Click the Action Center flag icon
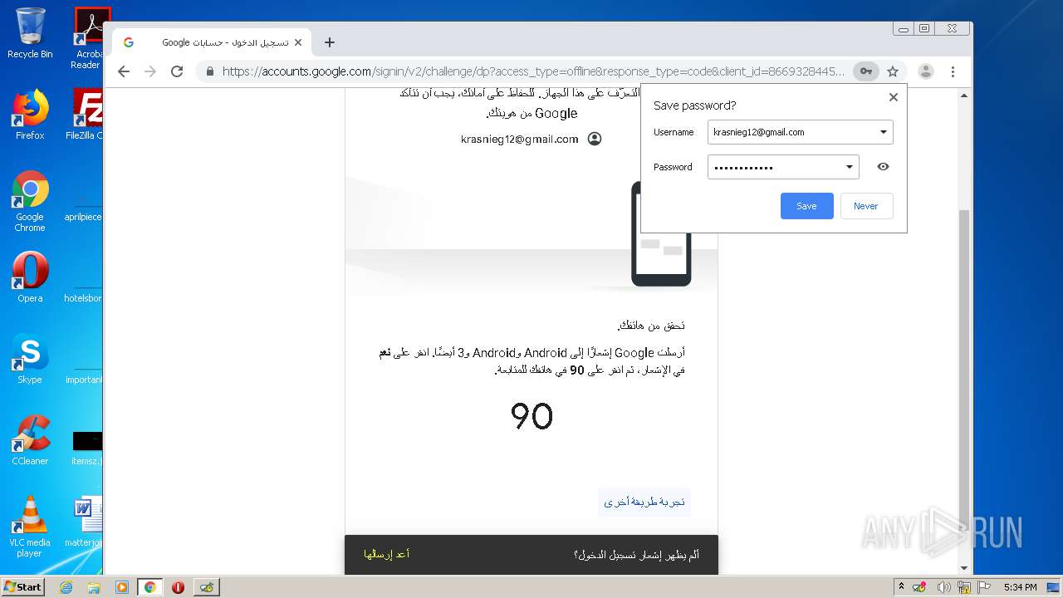The width and height of the screenshot is (1063, 598). (985, 587)
